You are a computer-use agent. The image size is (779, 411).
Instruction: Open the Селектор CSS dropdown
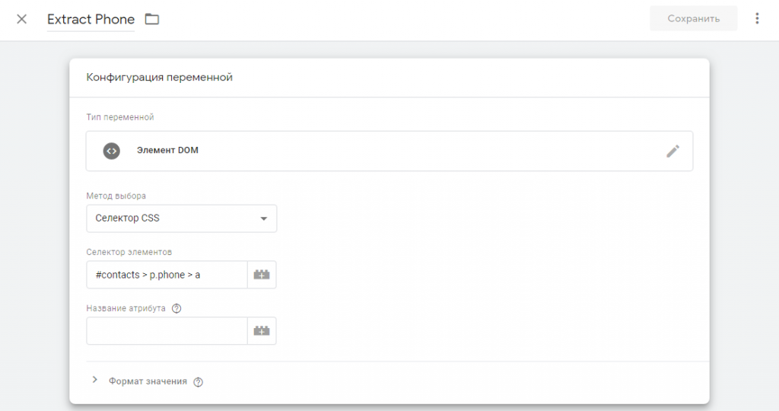tap(182, 218)
